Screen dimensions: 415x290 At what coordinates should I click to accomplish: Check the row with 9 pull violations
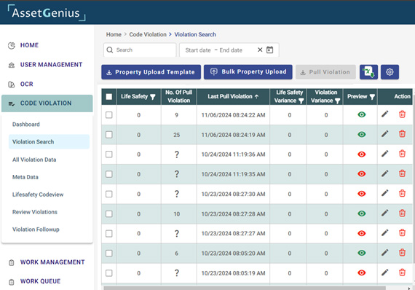[x=109, y=115]
